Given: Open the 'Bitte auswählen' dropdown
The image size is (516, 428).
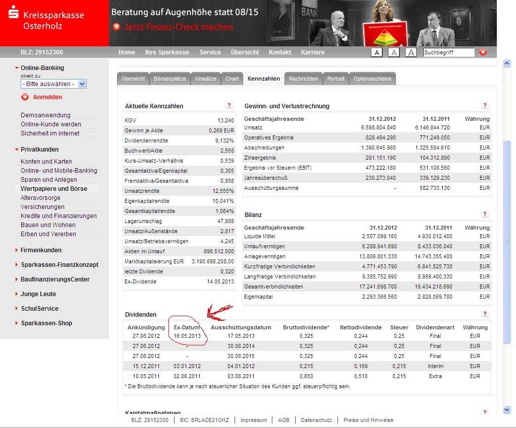Looking at the screenshot, I should tap(53, 84).
